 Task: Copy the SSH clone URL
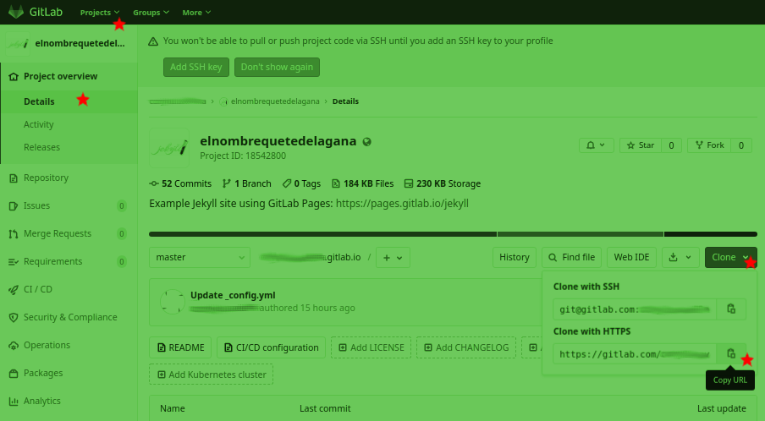point(731,309)
